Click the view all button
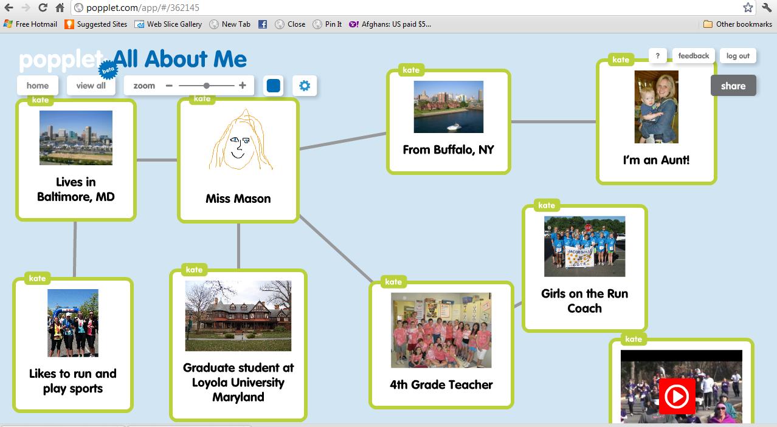777x427 pixels. click(91, 86)
